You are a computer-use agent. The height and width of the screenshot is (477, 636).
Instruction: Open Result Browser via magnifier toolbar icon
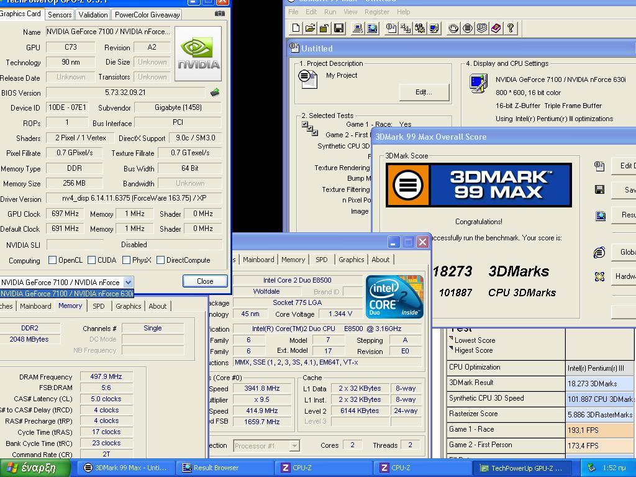point(372,28)
